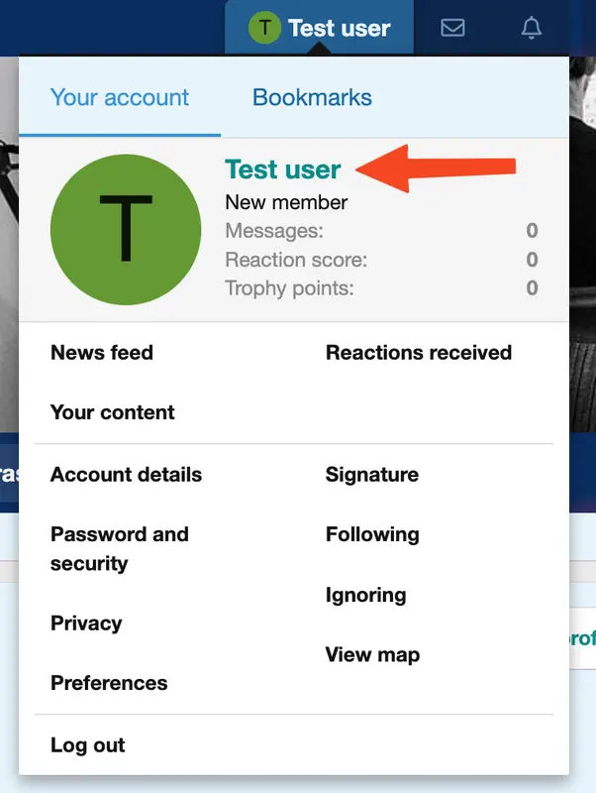Open the Ignoring list
This screenshot has height=793, width=596.
pyautogui.click(x=366, y=596)
